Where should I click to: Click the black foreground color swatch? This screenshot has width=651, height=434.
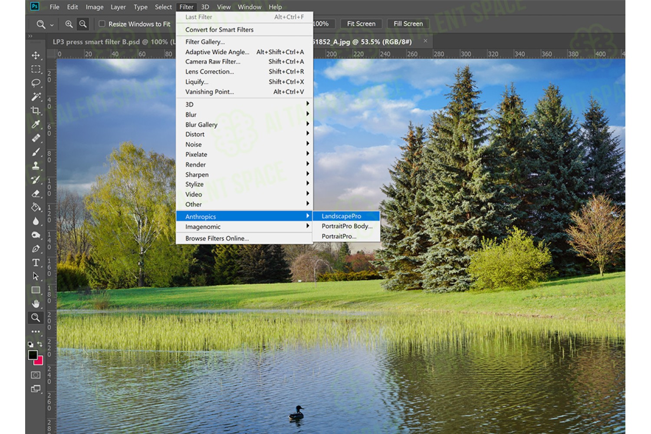click(x=33, y=355)
